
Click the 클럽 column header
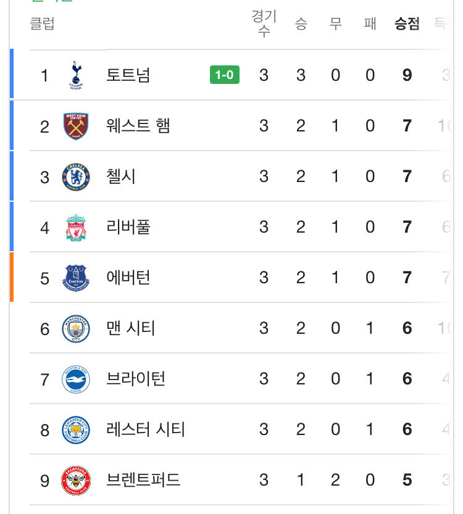click(x=43, y=24)
